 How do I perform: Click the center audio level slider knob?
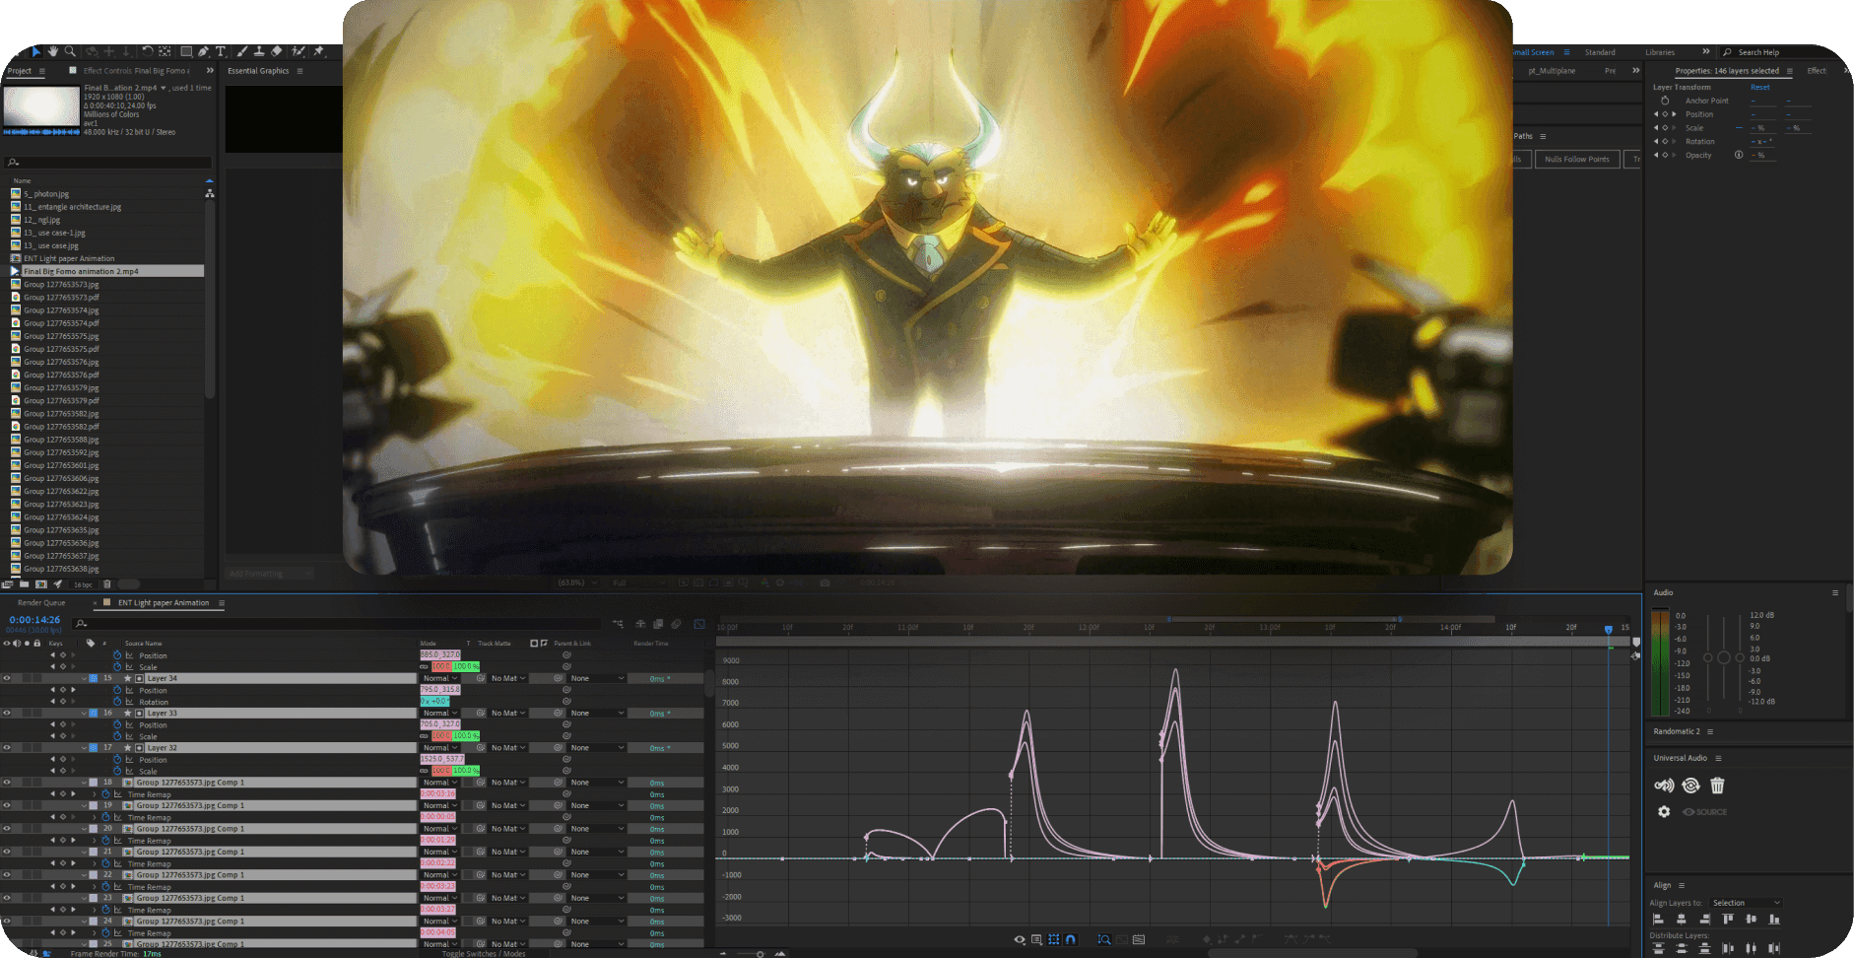(1723, 657)
